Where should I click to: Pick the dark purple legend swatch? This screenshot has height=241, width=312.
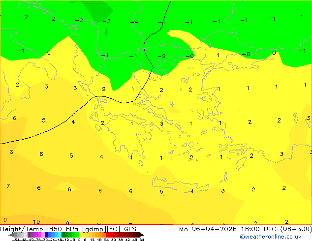point(29,235)
